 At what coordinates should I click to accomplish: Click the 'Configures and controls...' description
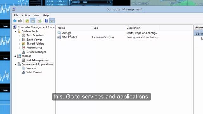tap(142, 37)
